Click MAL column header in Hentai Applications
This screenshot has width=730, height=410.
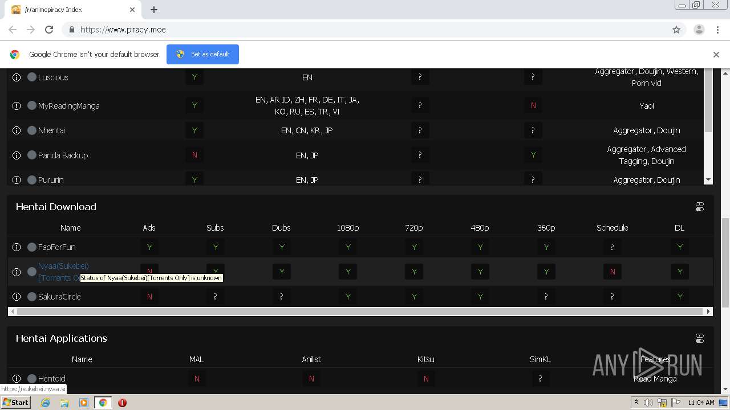196,359
